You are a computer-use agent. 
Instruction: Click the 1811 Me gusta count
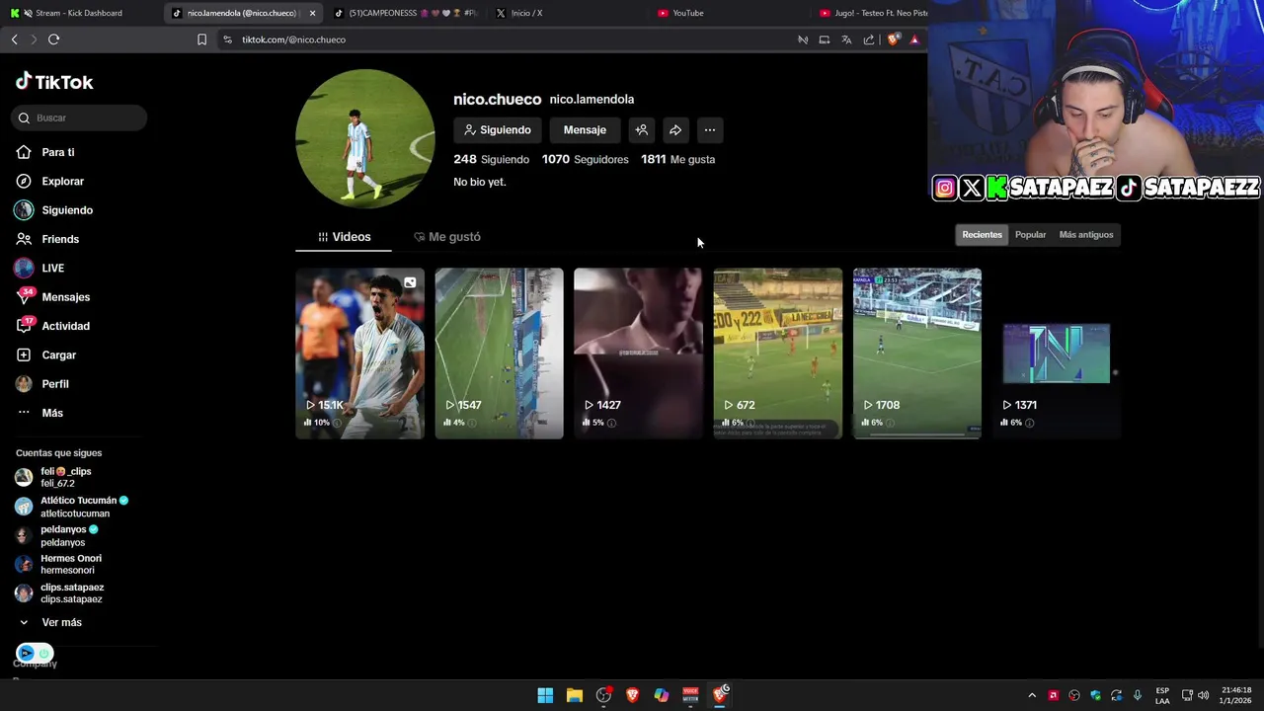[x=677, y=159]
